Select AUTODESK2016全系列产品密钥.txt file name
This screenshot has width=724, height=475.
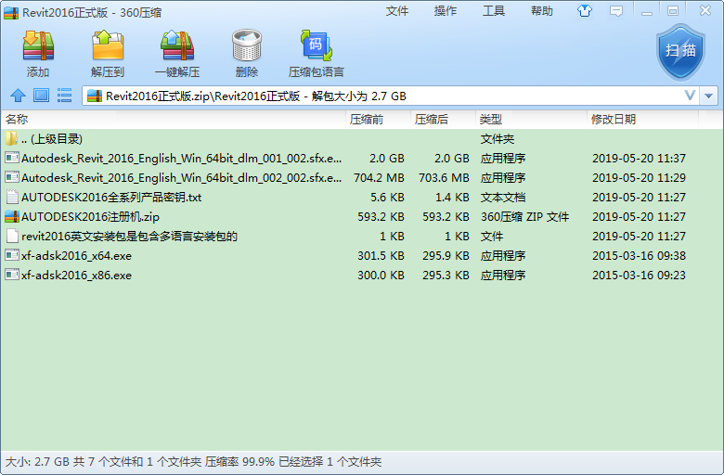point(111,197)
